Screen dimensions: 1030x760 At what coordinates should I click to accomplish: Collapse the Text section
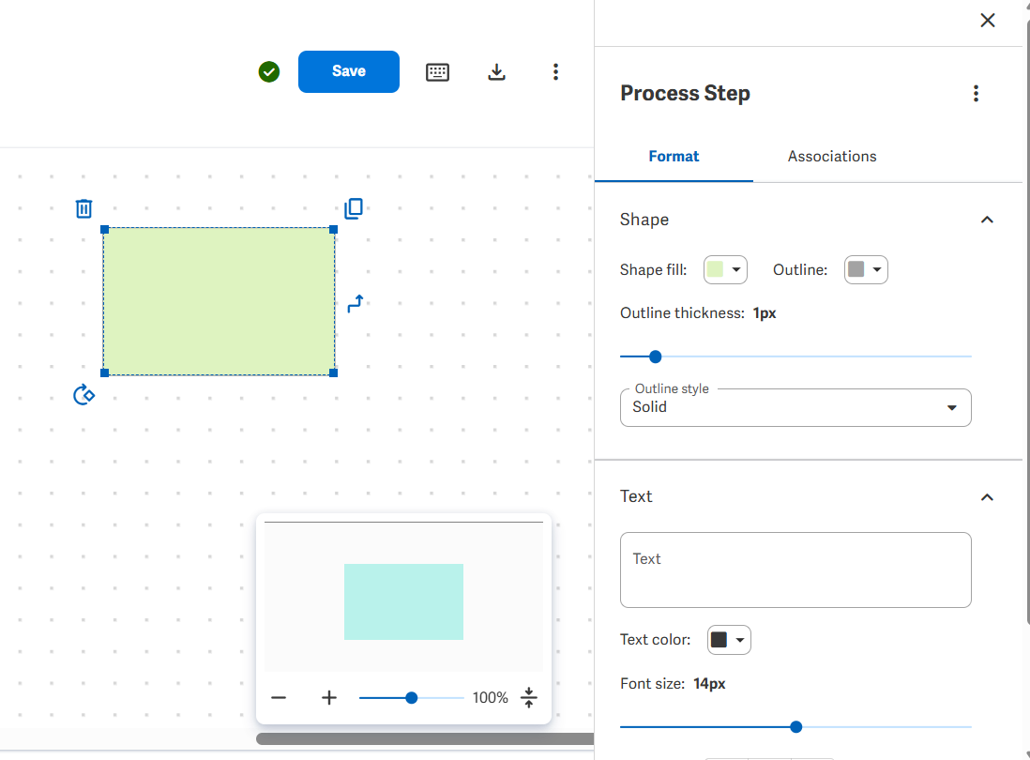coord(987,497)
